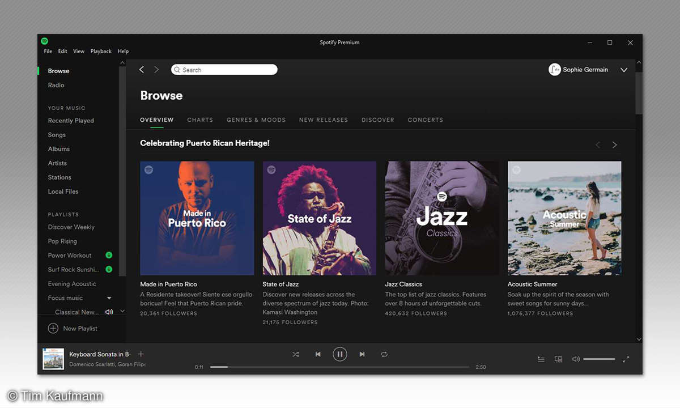
Task: Skip to the previous track
Action: coord(318,354)
